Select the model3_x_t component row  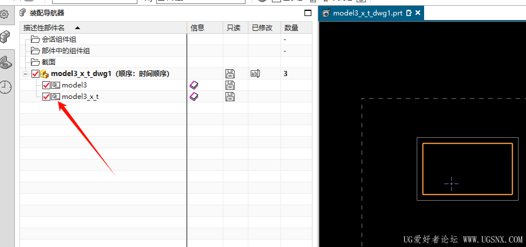point(166,97)
